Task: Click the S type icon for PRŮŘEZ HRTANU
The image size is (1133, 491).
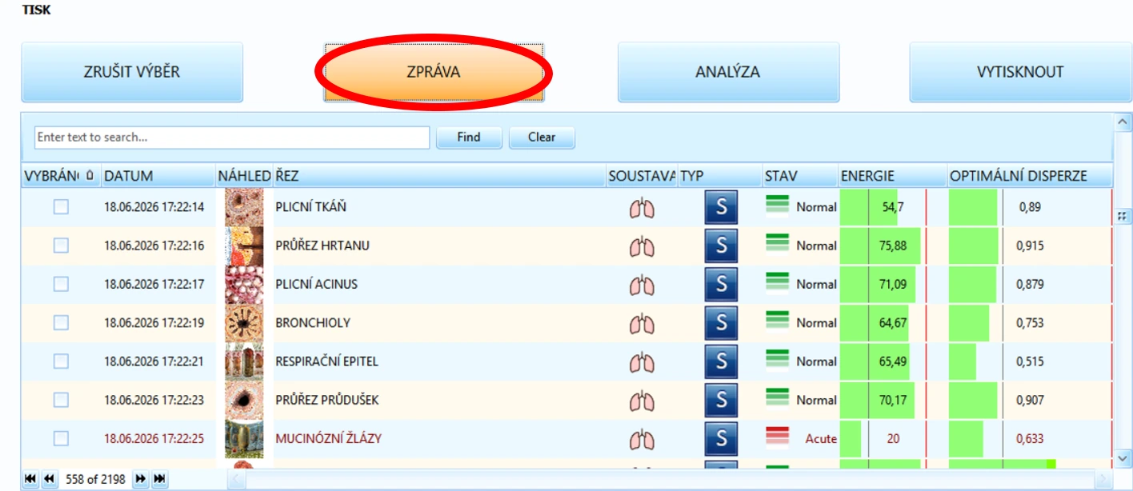Action: click(721, 245)
